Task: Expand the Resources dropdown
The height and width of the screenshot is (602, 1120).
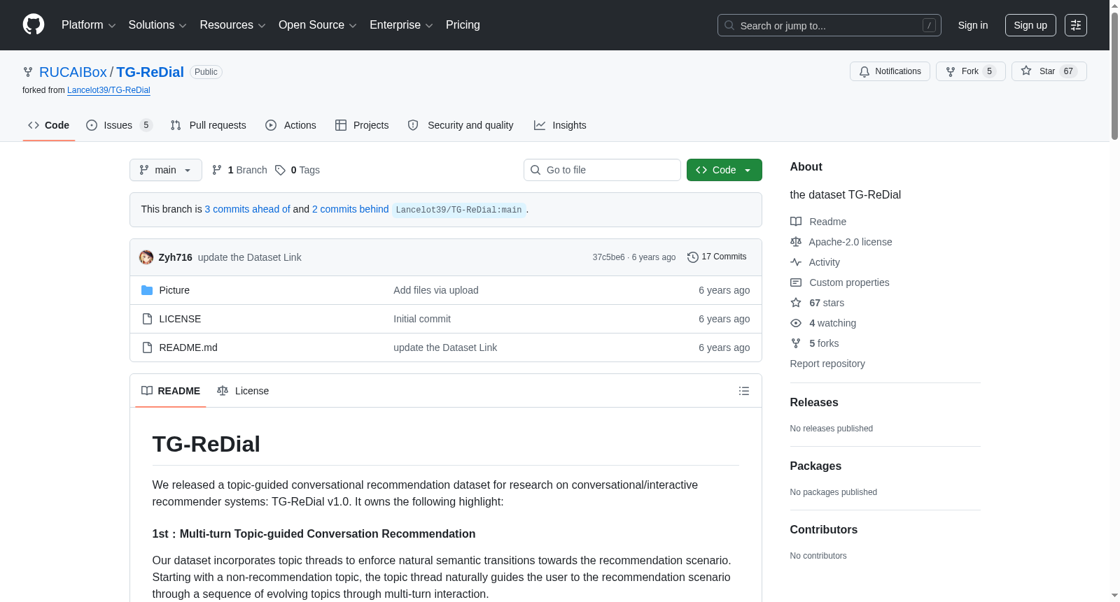Action: click(232, 25)
